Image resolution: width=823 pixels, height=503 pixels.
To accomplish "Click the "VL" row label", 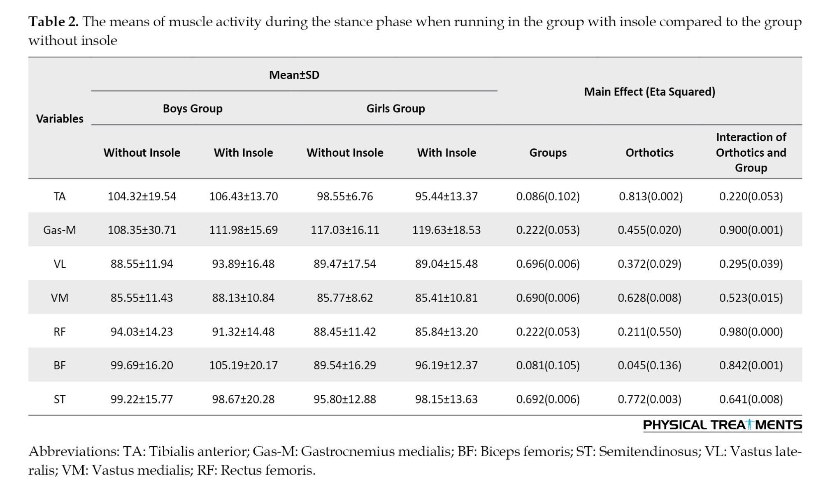I will [x=60, y=264].
